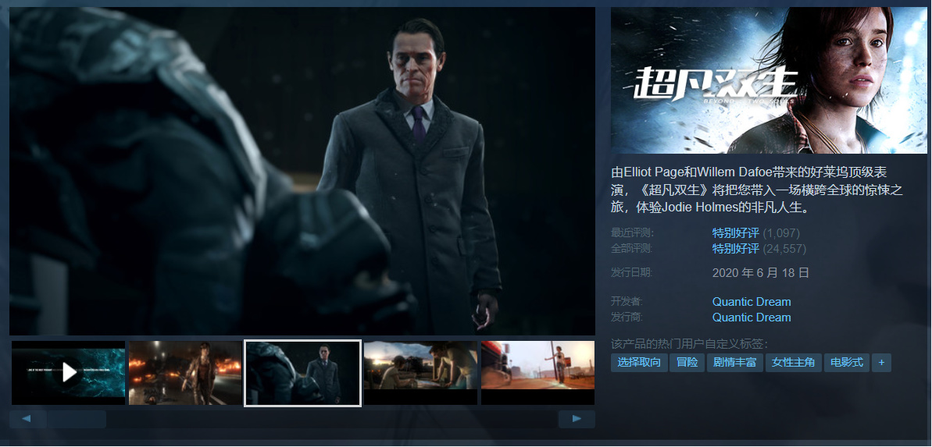The height and width of the screenshot is (447, 932).
Task: Click the main screenshot of suited man
Action: click(302, 171)
